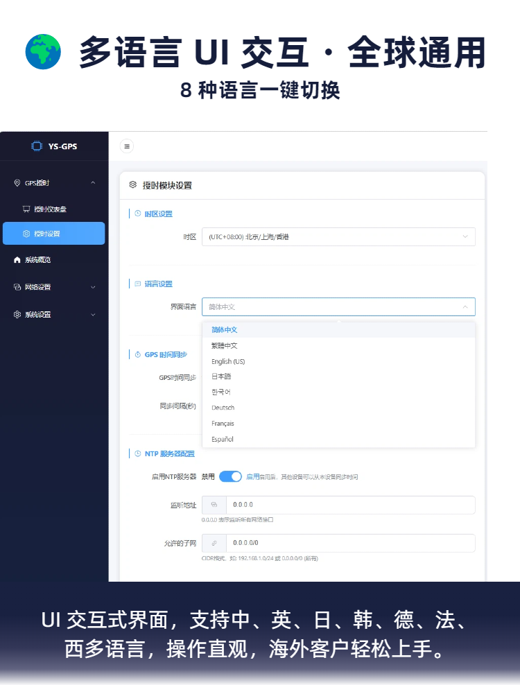This screenshot has width=520, height=685.
Task: Click the 监听地址 input with 0.0.0.0
Action: [350, 505]
